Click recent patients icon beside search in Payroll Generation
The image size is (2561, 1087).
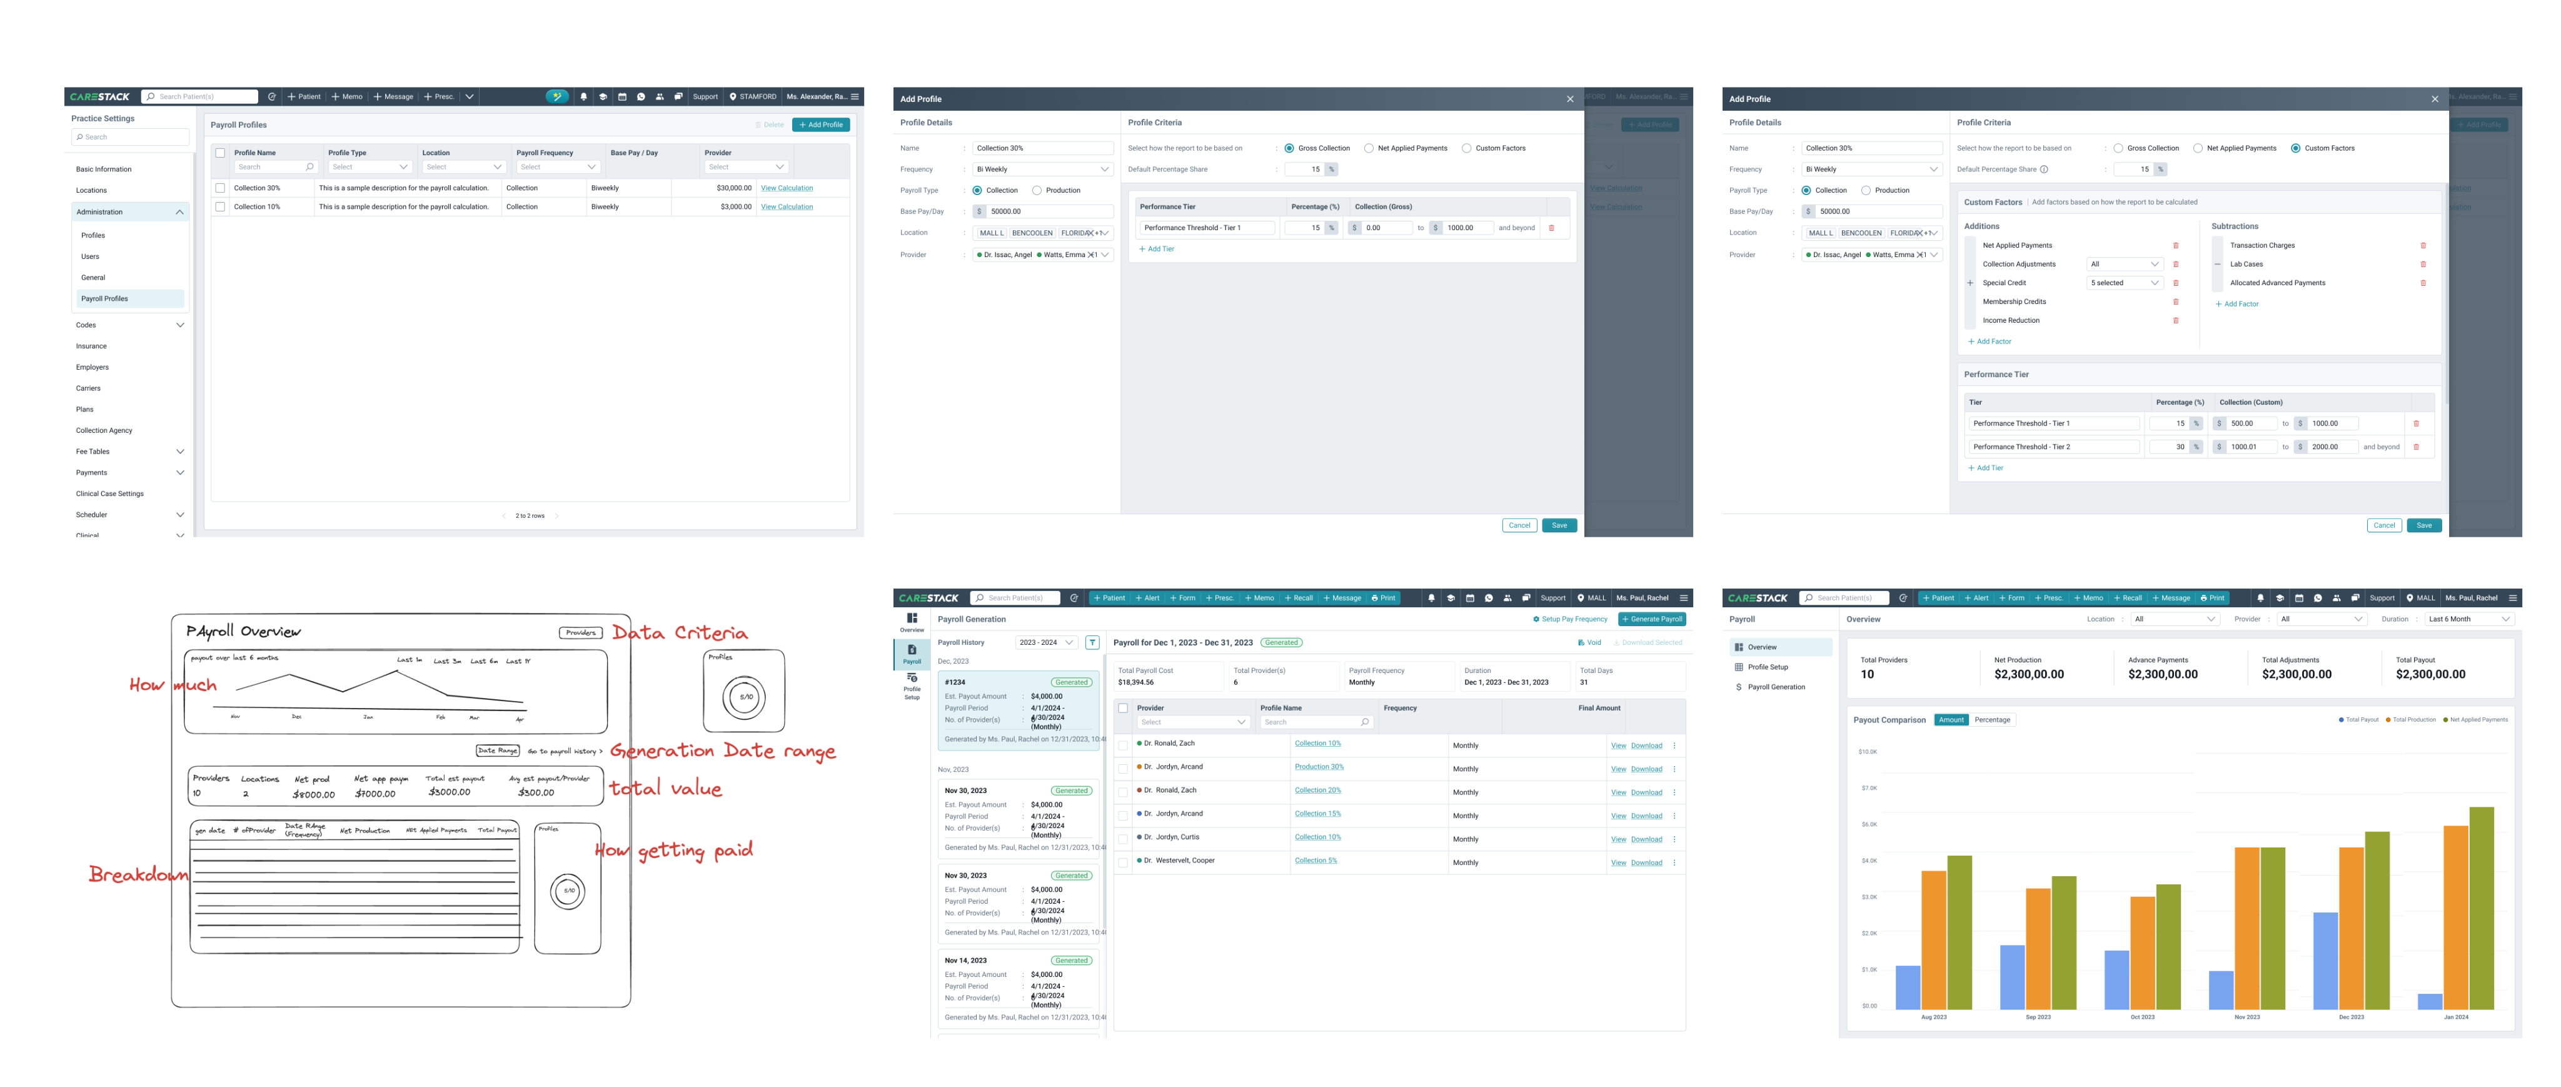click(x=1074, y=598)
